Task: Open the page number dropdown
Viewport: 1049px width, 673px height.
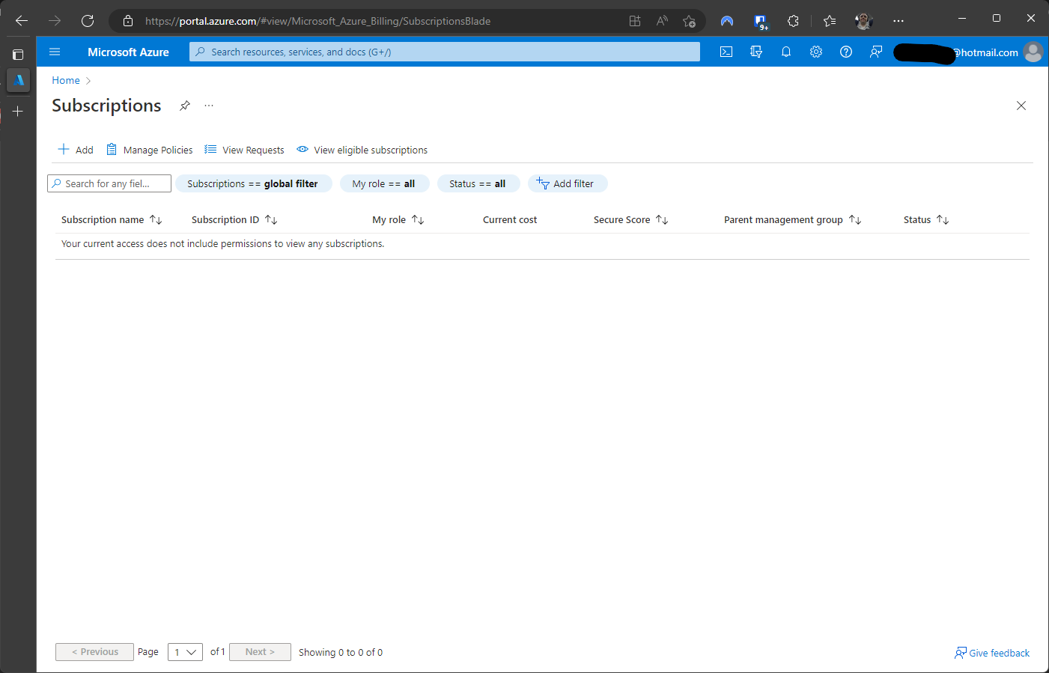Action: (x=185, y=652)
